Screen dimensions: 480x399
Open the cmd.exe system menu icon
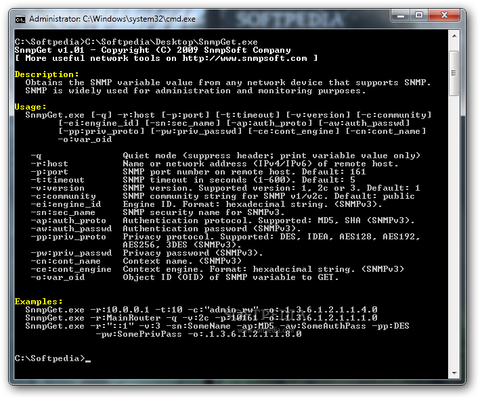pyautogui.click(x=20, y=20)
